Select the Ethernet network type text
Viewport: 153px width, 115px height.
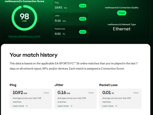tap(122, 29)
